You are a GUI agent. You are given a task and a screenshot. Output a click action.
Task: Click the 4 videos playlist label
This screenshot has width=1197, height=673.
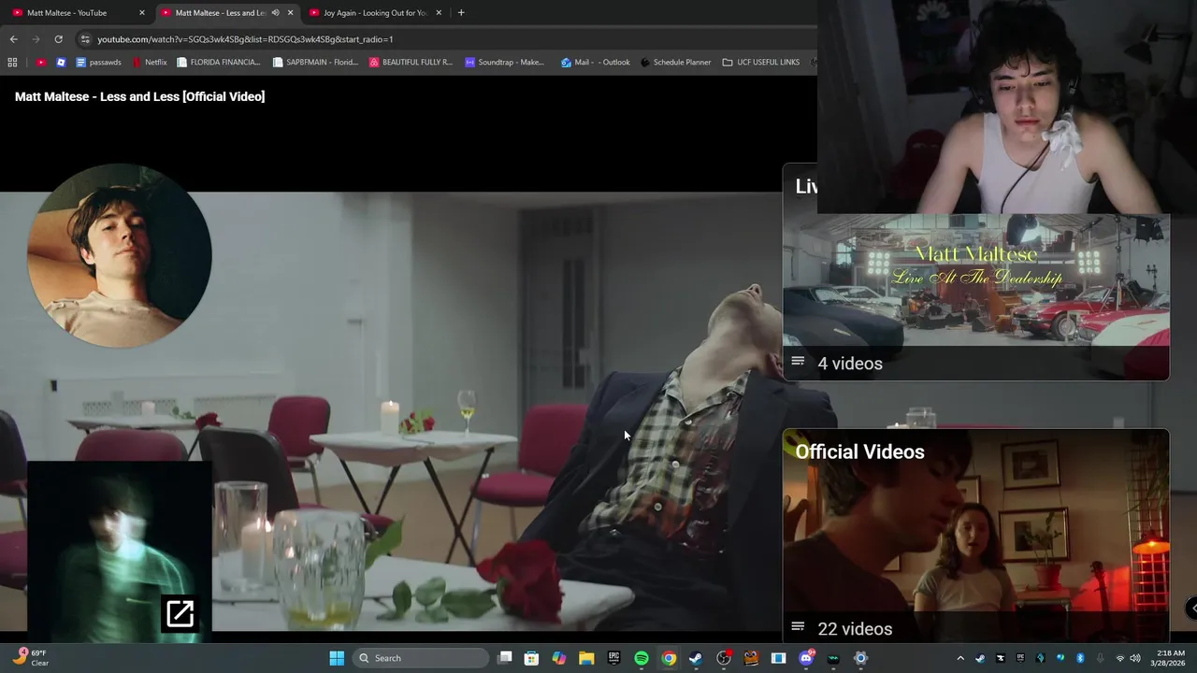[x=850, y=364]
